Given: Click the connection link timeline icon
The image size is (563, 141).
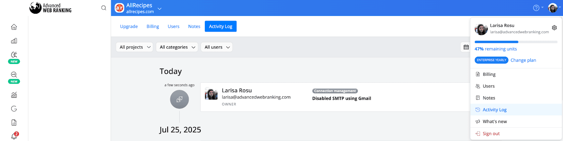Looking at the screenshot, I should pyautogui.click(x=179, y=100).
